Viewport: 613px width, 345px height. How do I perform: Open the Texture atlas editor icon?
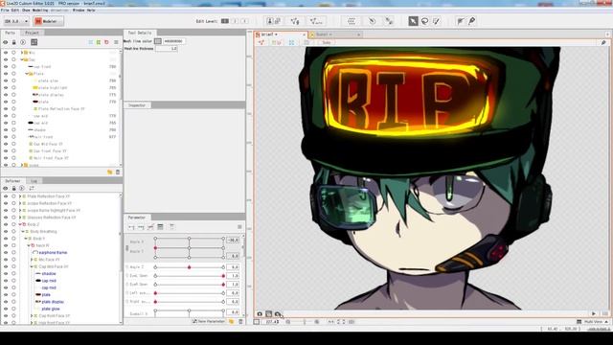tap(273, 21)
